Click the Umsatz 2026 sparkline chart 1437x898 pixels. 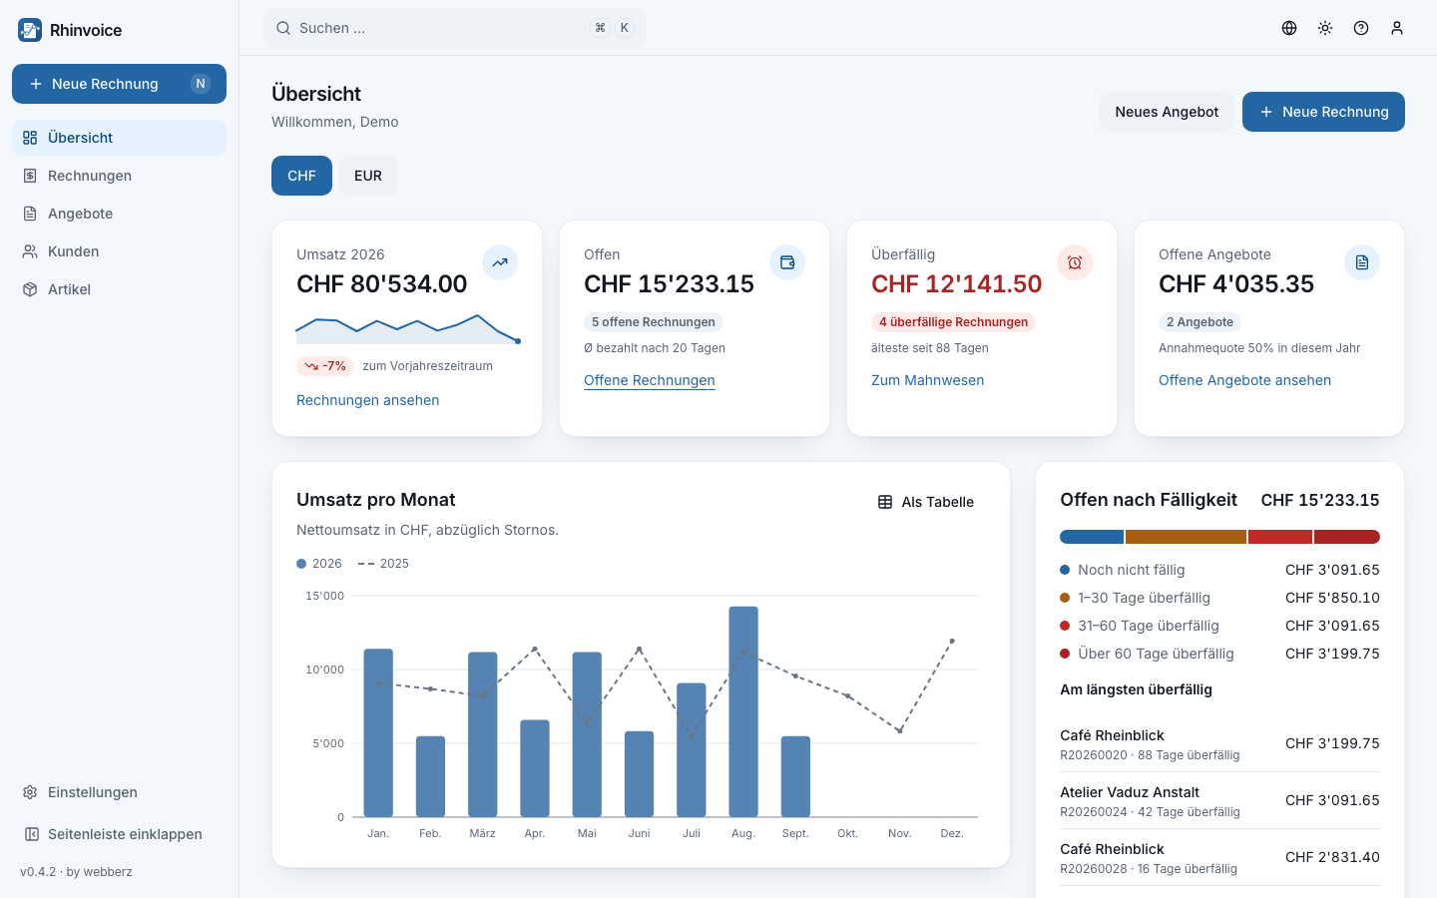coord(407,329)
